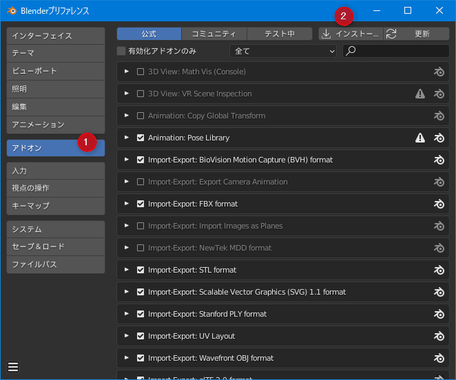Click Blender logo icon on STL format row
The width and height of the screenshot is (456, 380).
[439, 270]
